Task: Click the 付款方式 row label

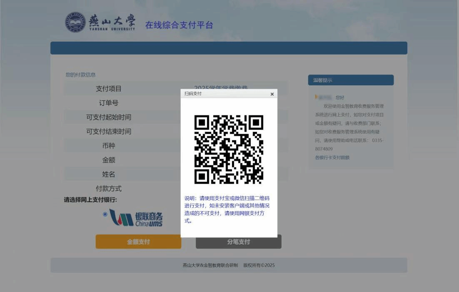Action: (109, 188)
